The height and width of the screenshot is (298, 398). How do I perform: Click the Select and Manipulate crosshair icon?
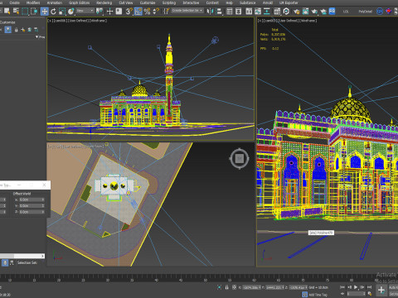pyautogui.click(x=109, y=12)
